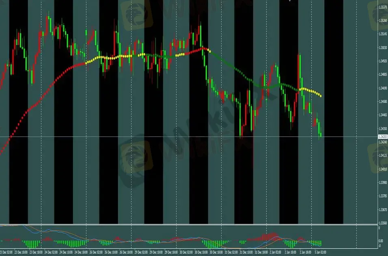Select the 5 Jan 02:00 time label

(x=320, y=252)
